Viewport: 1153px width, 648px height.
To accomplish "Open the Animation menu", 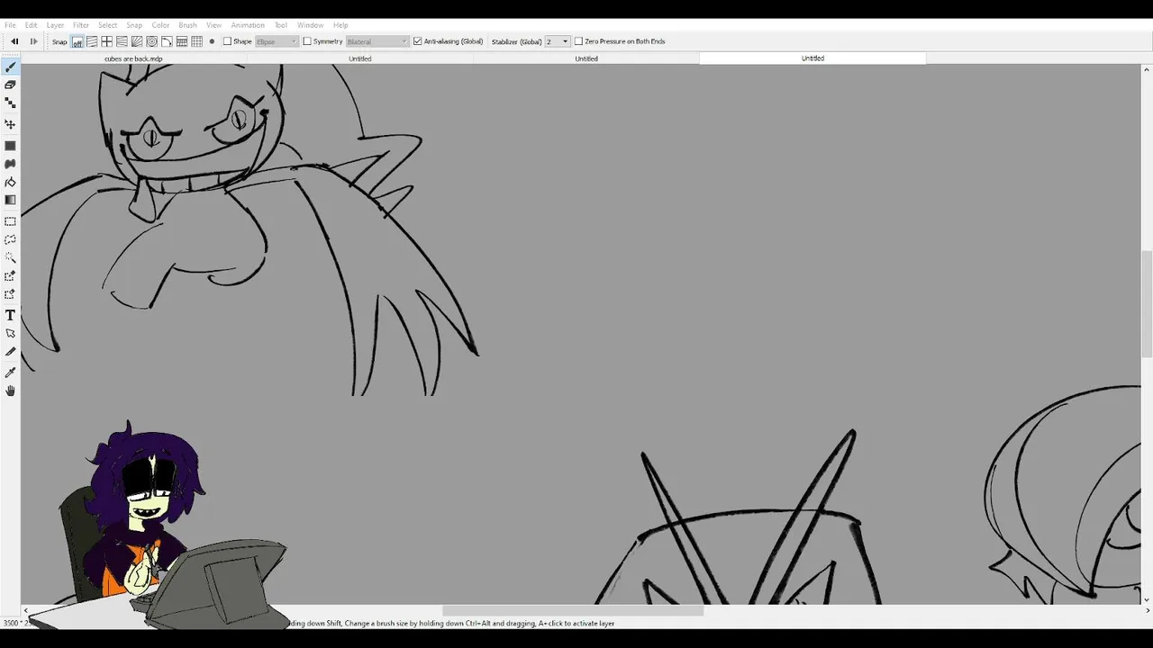I will (248, 25).
